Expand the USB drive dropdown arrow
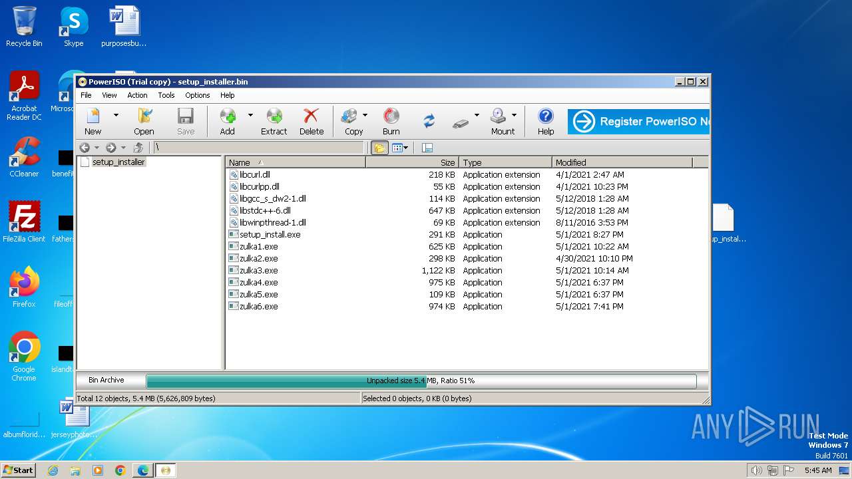This screenshot has height=479, width=852. [x=477, y=115]
